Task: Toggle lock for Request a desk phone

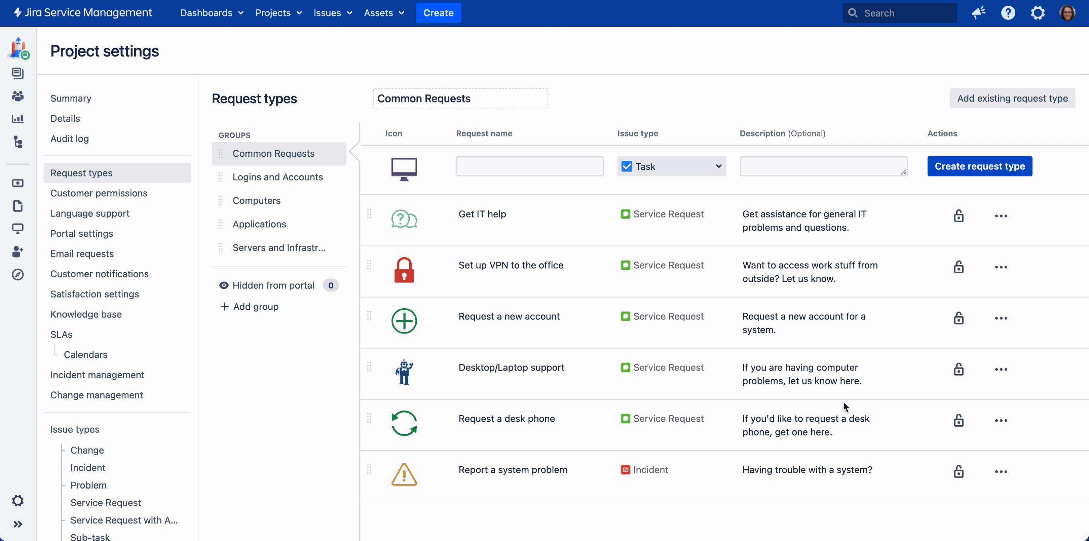Action: [x=959, y=421]
